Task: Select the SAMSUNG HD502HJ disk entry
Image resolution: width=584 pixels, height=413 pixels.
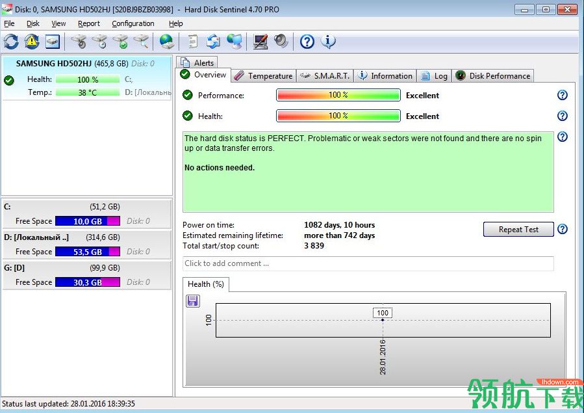Action: click(x=86, y=78)
